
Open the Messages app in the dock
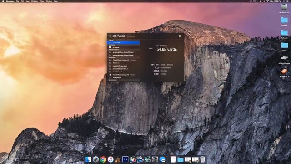pyautogui.click(x=162, y=159)
